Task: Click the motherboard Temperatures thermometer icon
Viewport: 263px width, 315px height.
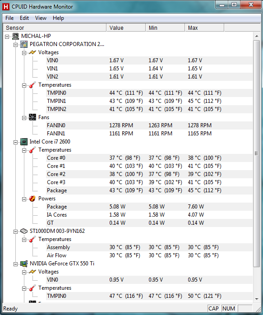Action: pos(32,85)
